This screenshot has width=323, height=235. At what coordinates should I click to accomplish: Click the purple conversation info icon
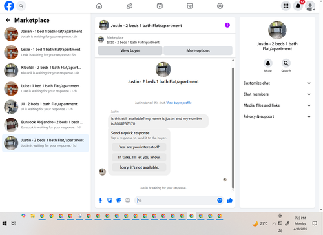coord(227,25)
